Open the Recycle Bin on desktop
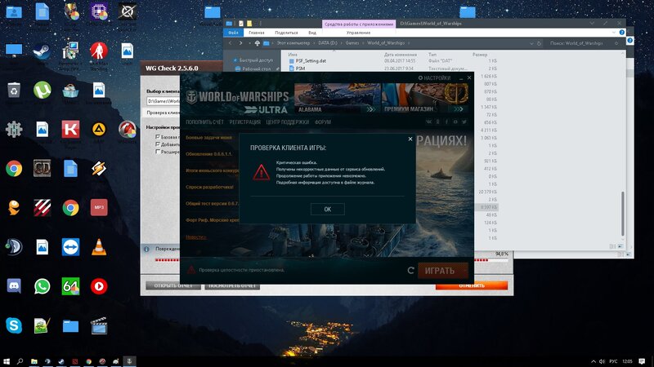 (14, 90)
